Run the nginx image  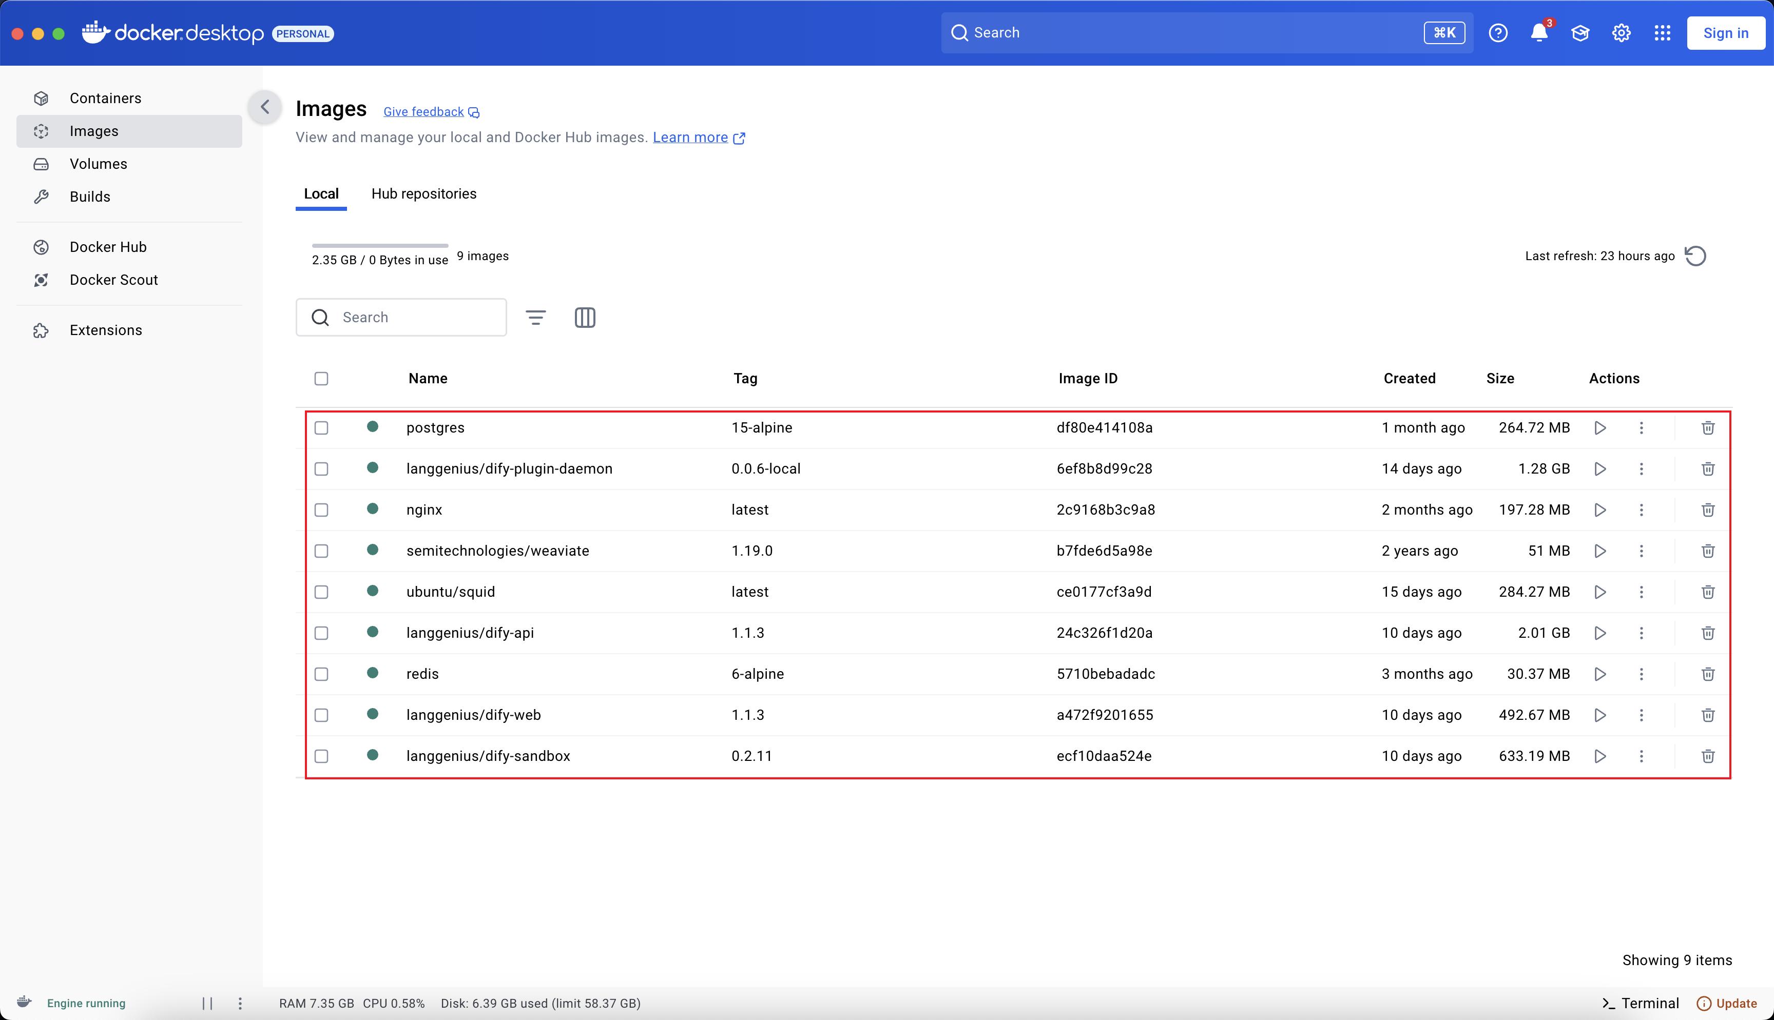pyautogui.click(x=1600, y=509)
